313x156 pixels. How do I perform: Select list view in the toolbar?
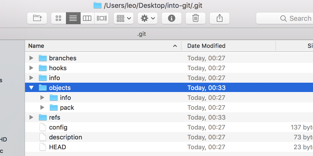[73, 18]
